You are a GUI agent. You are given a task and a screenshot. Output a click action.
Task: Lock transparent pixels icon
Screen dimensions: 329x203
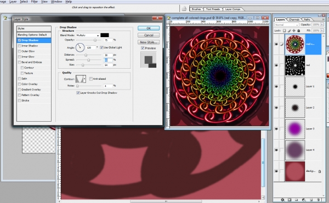coord(284,31)
